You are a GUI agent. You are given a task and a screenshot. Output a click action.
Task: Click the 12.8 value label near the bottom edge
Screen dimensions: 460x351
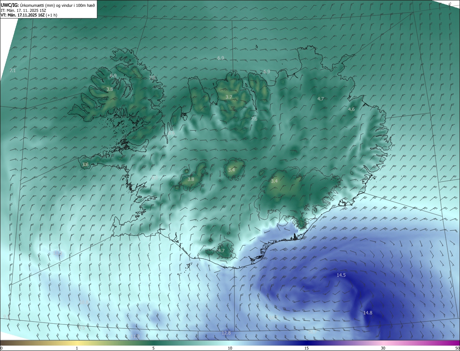[x=226, y=333]
